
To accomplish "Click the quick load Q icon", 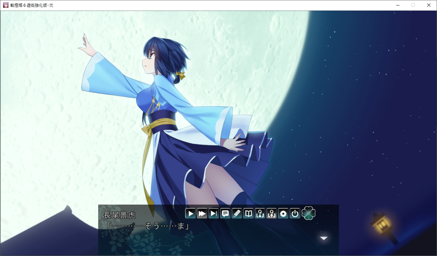I will [272, 213].
